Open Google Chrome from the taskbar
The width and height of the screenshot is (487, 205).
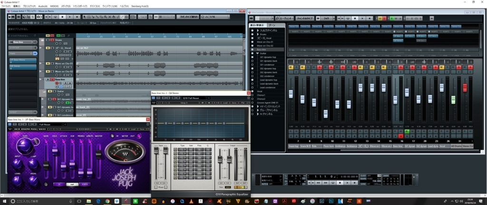click(x=107, y=201)
